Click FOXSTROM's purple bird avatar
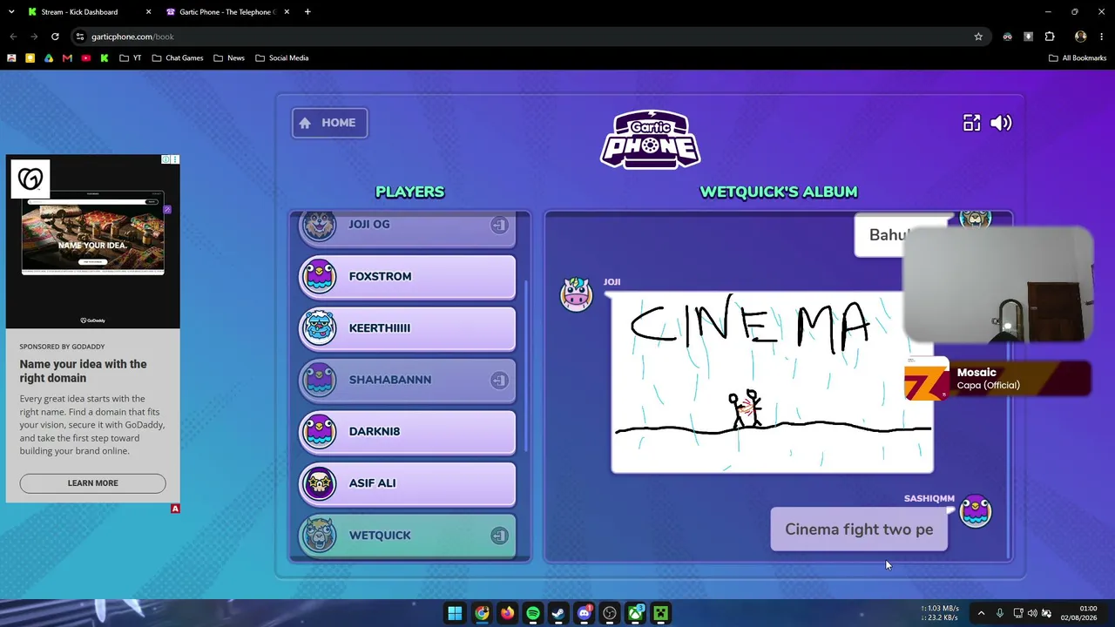The image size is (1115, 627). coord(319,276)
